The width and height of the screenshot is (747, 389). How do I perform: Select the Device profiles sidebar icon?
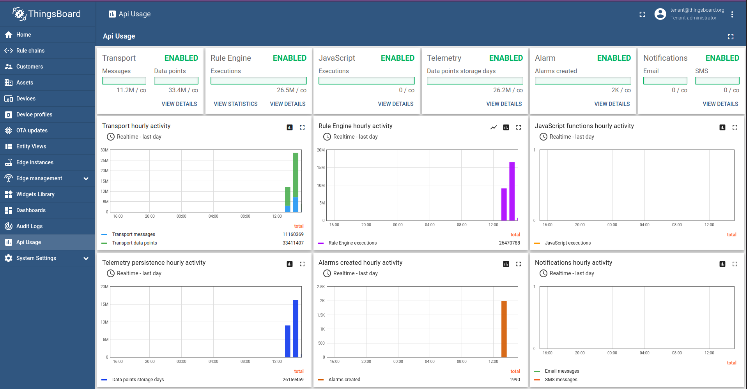[9, 114]
